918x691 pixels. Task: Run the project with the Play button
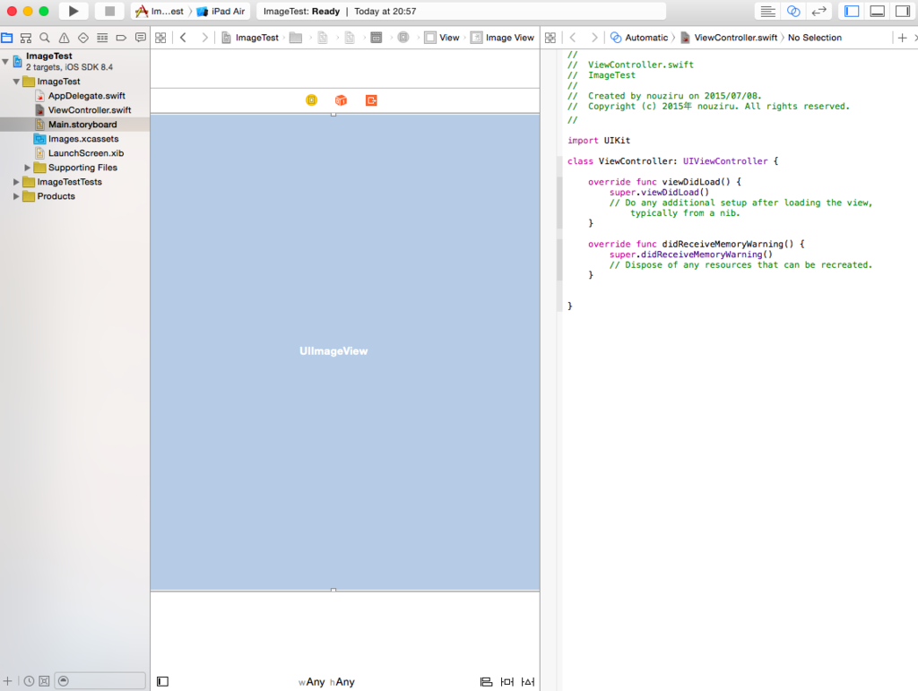pos(74,11)
